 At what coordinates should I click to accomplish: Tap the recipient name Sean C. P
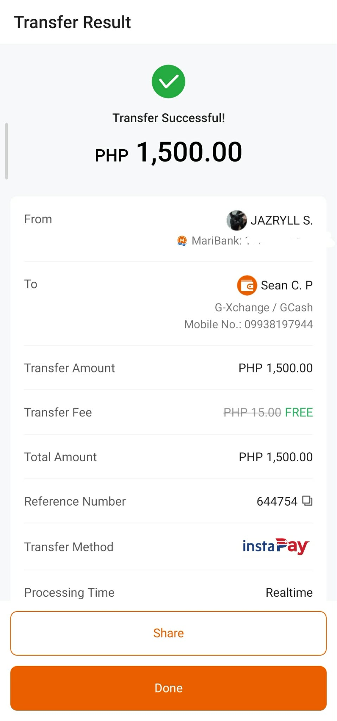click(286, 285)
